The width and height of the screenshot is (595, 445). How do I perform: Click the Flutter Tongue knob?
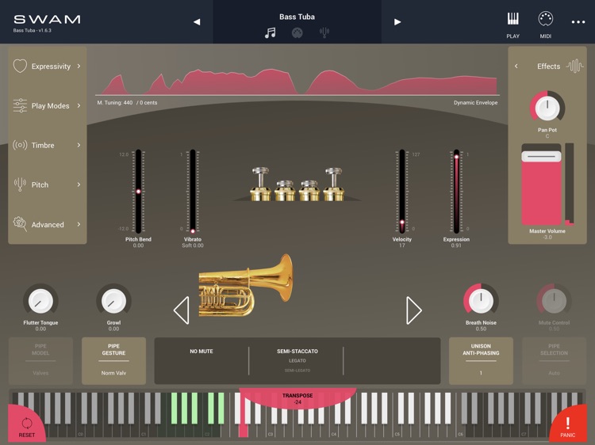[40, 301]
